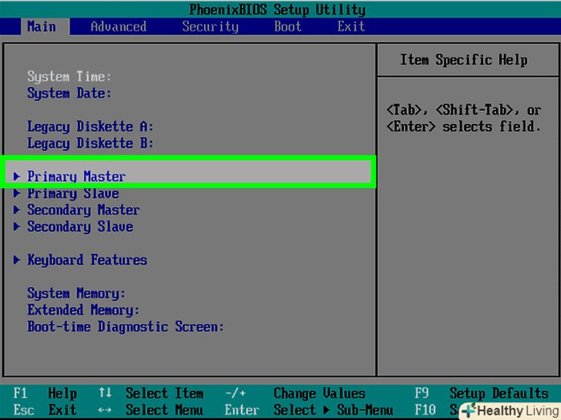Click the Tab, Shift-Tab help text
Viewport: 561px width, 420px height.
click(x=464, y=118)
